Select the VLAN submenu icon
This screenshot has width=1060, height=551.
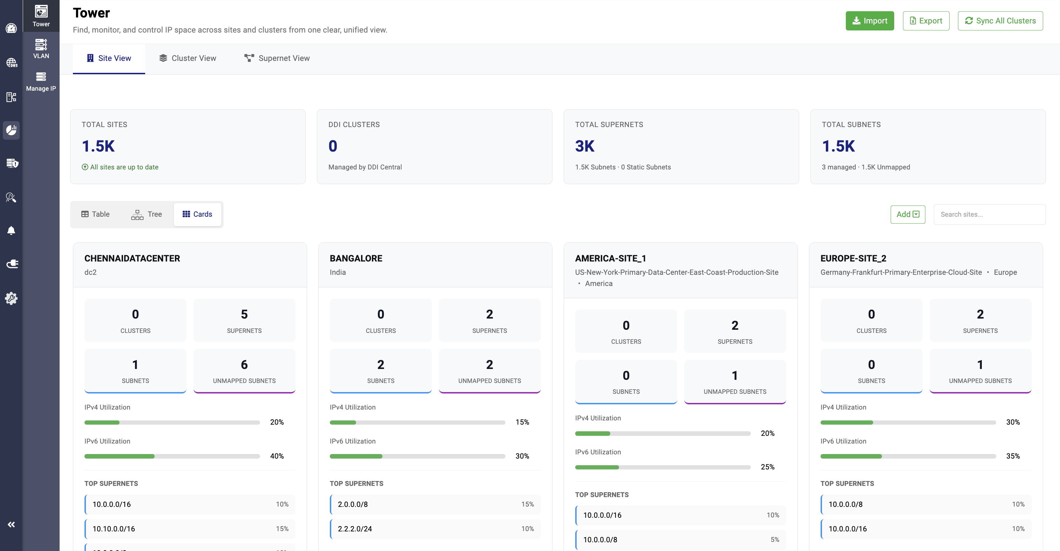[41, 49]
